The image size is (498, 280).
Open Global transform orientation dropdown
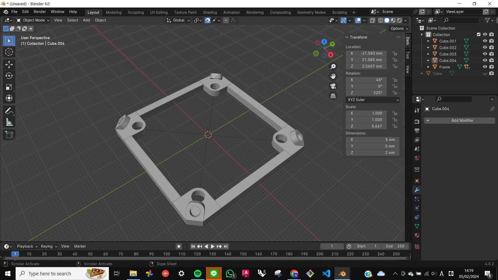178,20
